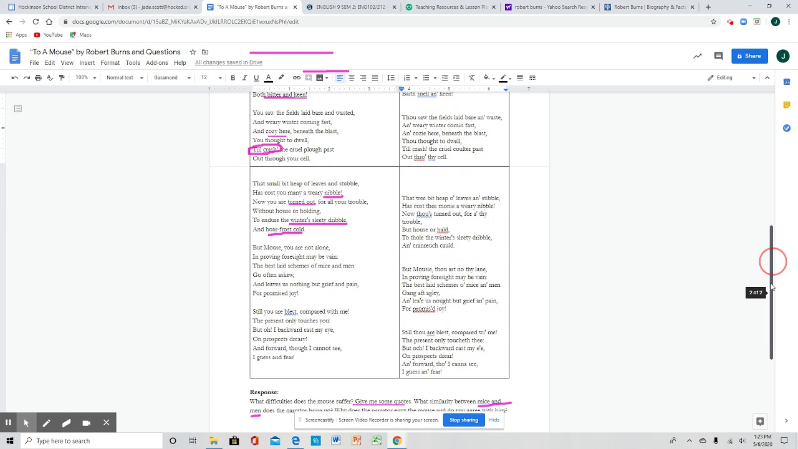Open the Edit menu

click(50, 63)
